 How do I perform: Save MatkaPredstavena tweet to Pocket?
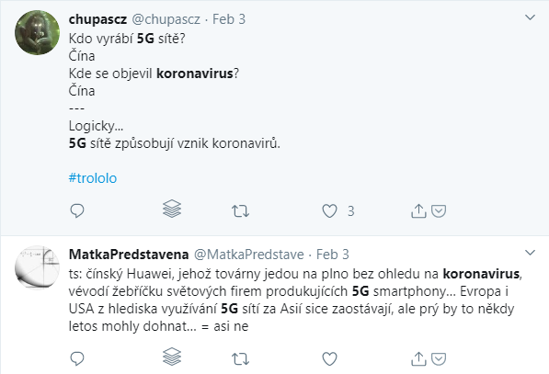[439, 359]
